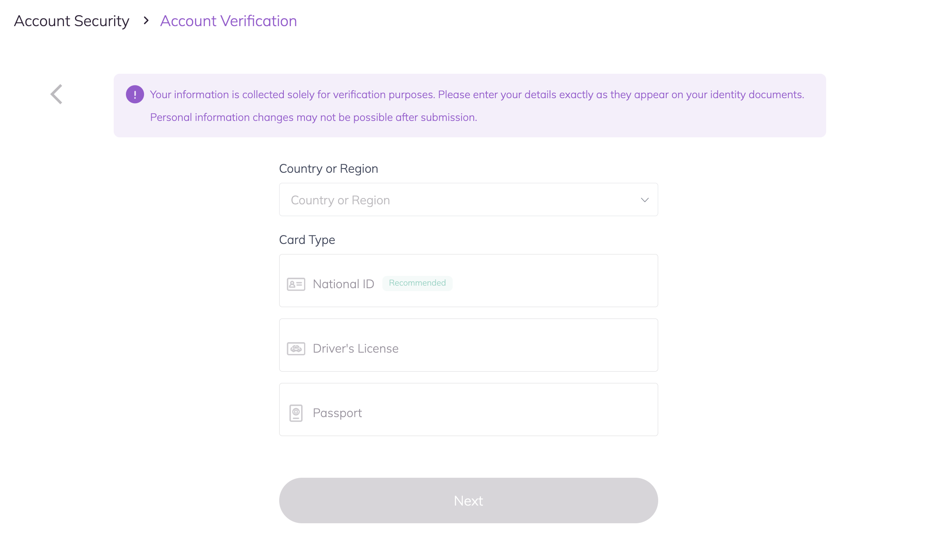
Task: Click the Recommended badge
Action: pyautogui.click(x=417, y=283)
